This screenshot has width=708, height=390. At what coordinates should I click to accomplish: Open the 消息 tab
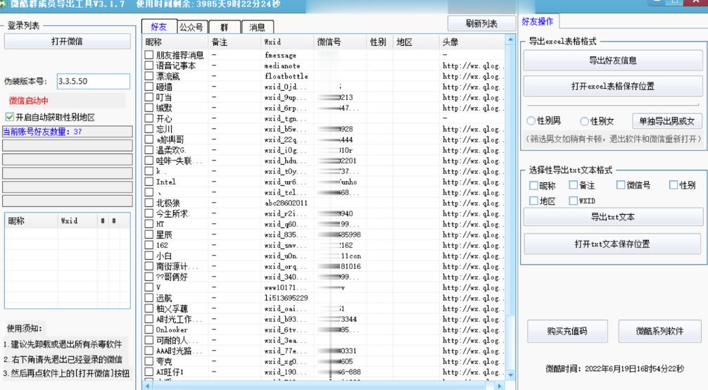[x=257, y=27]
